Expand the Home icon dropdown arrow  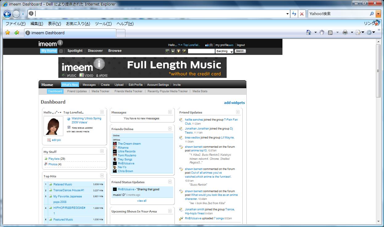coord(315,32)
